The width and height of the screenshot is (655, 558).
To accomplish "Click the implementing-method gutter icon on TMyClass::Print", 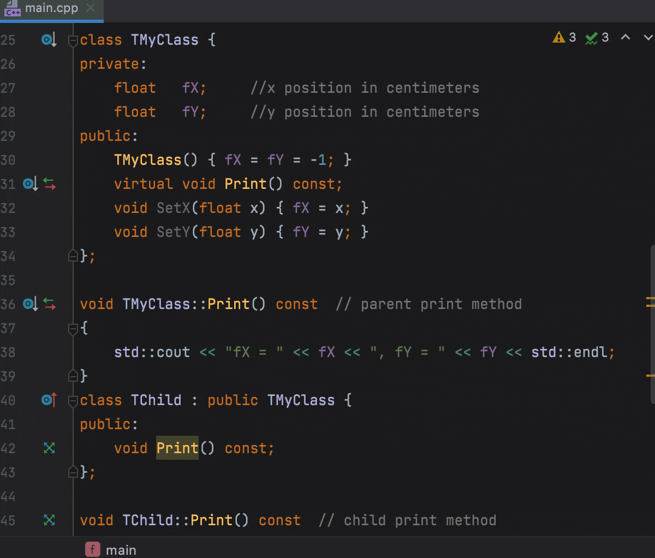I will (30, 304).
